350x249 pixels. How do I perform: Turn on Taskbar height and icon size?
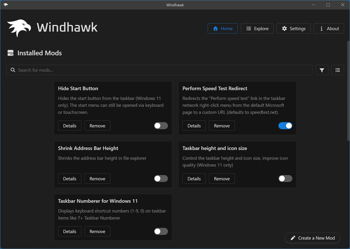click(x=285, y=179)
